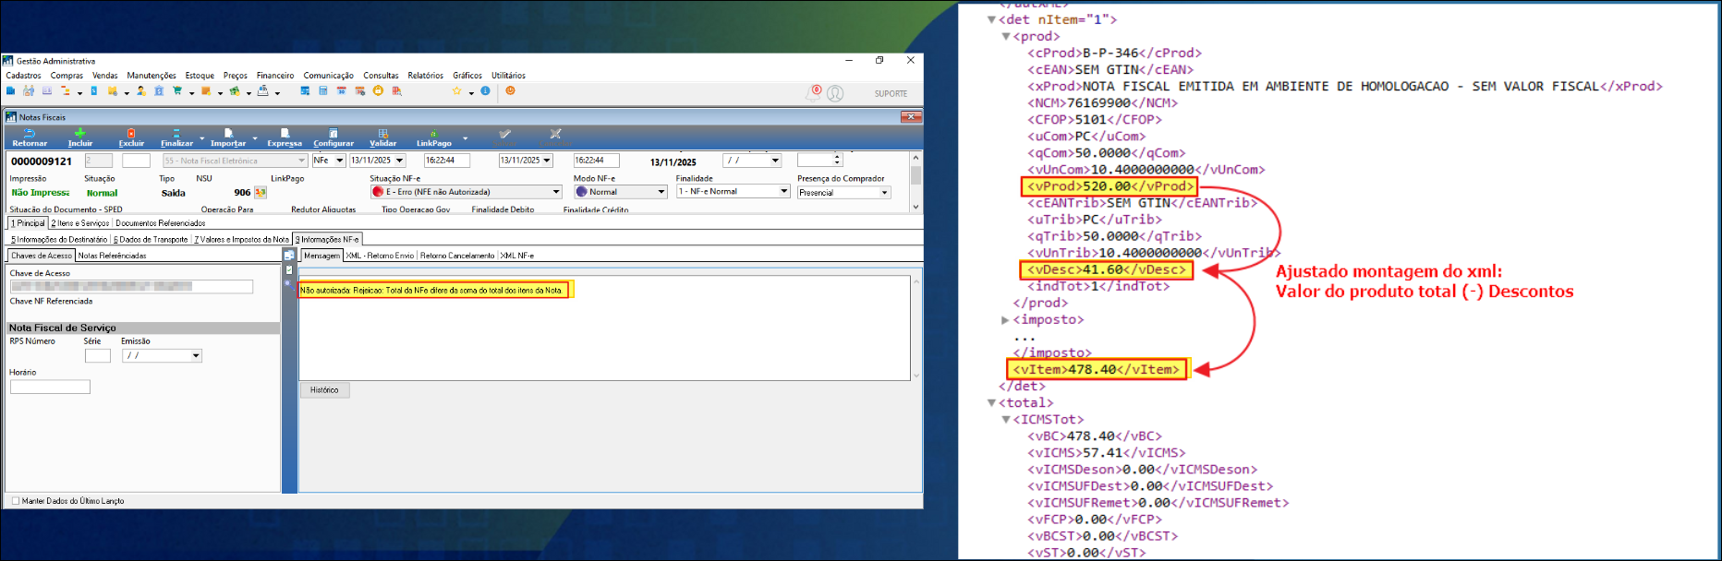Collapse the det nItem=1 XML node
This screenshot has width=1722, height=561.
[991, 19]
